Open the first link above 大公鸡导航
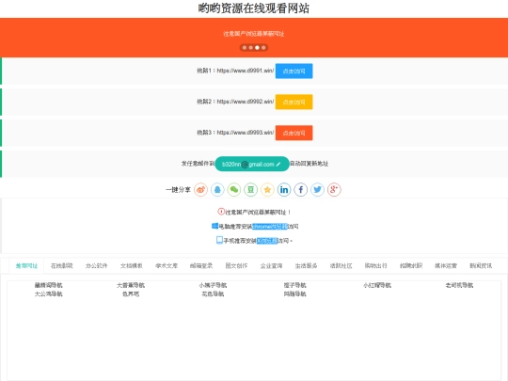The height and width of the screenshot is (381, 508). [x=49, y=285]
